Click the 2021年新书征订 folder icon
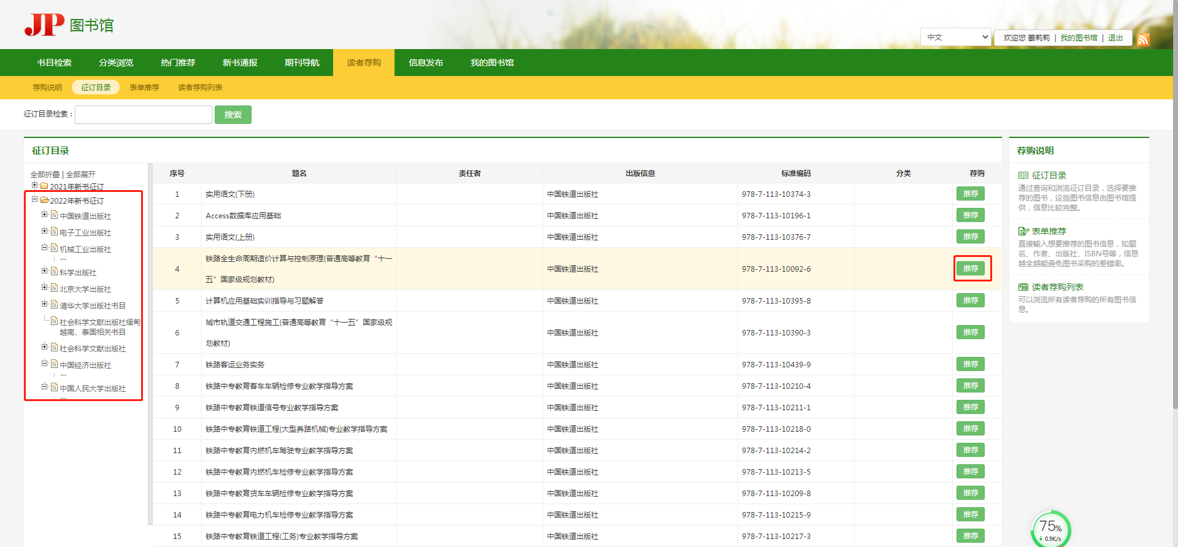 coord(44,186)
